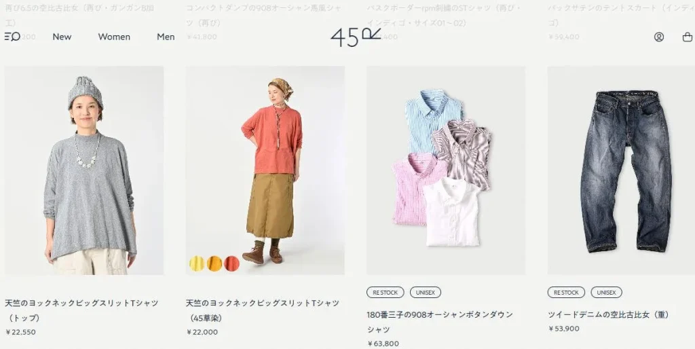Open the menu and search icon

click(12, 37)
